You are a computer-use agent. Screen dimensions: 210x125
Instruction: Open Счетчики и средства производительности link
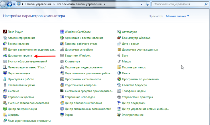pos(89,91)
